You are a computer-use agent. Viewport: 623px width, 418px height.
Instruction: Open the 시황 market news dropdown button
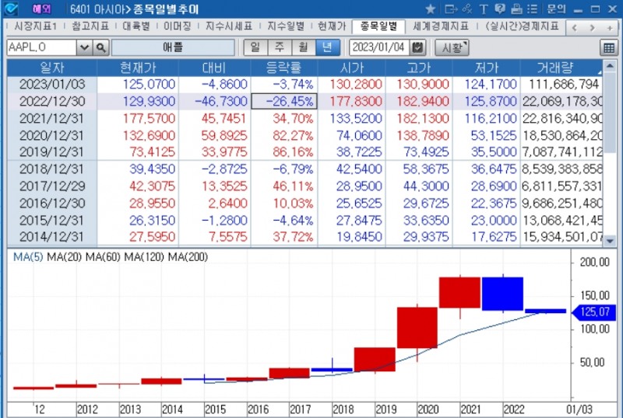pos(452,47)
